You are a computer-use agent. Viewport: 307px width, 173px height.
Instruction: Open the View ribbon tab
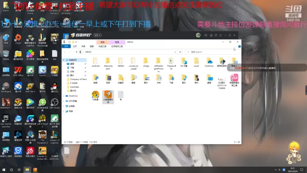(92, 46)
